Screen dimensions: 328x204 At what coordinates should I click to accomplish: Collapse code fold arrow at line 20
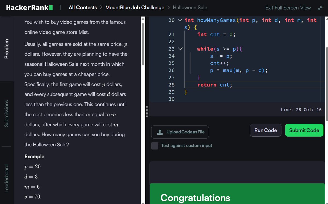pyautogui.click(x=180, y=20)
